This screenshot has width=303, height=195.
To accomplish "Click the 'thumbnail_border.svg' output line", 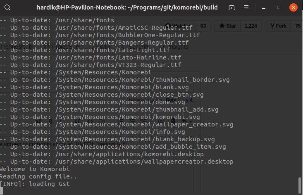I will [115, 80].
